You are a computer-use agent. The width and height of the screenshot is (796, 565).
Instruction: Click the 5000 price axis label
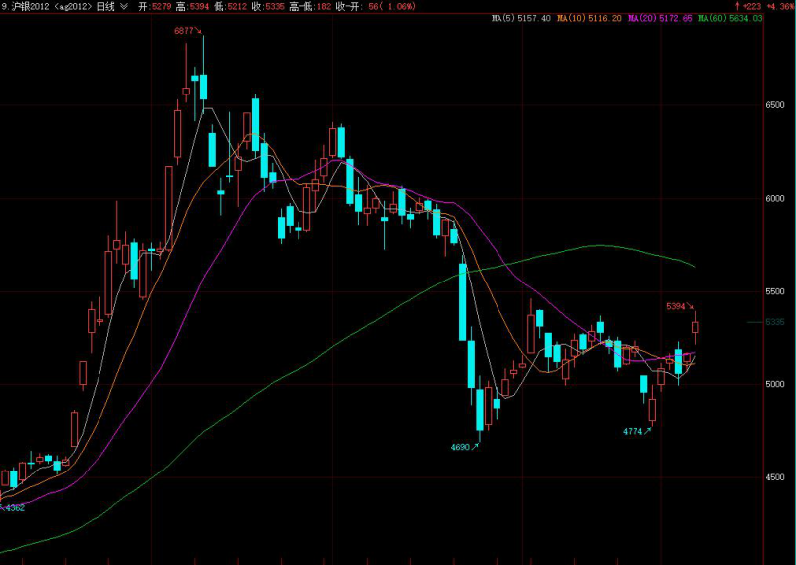775,384
